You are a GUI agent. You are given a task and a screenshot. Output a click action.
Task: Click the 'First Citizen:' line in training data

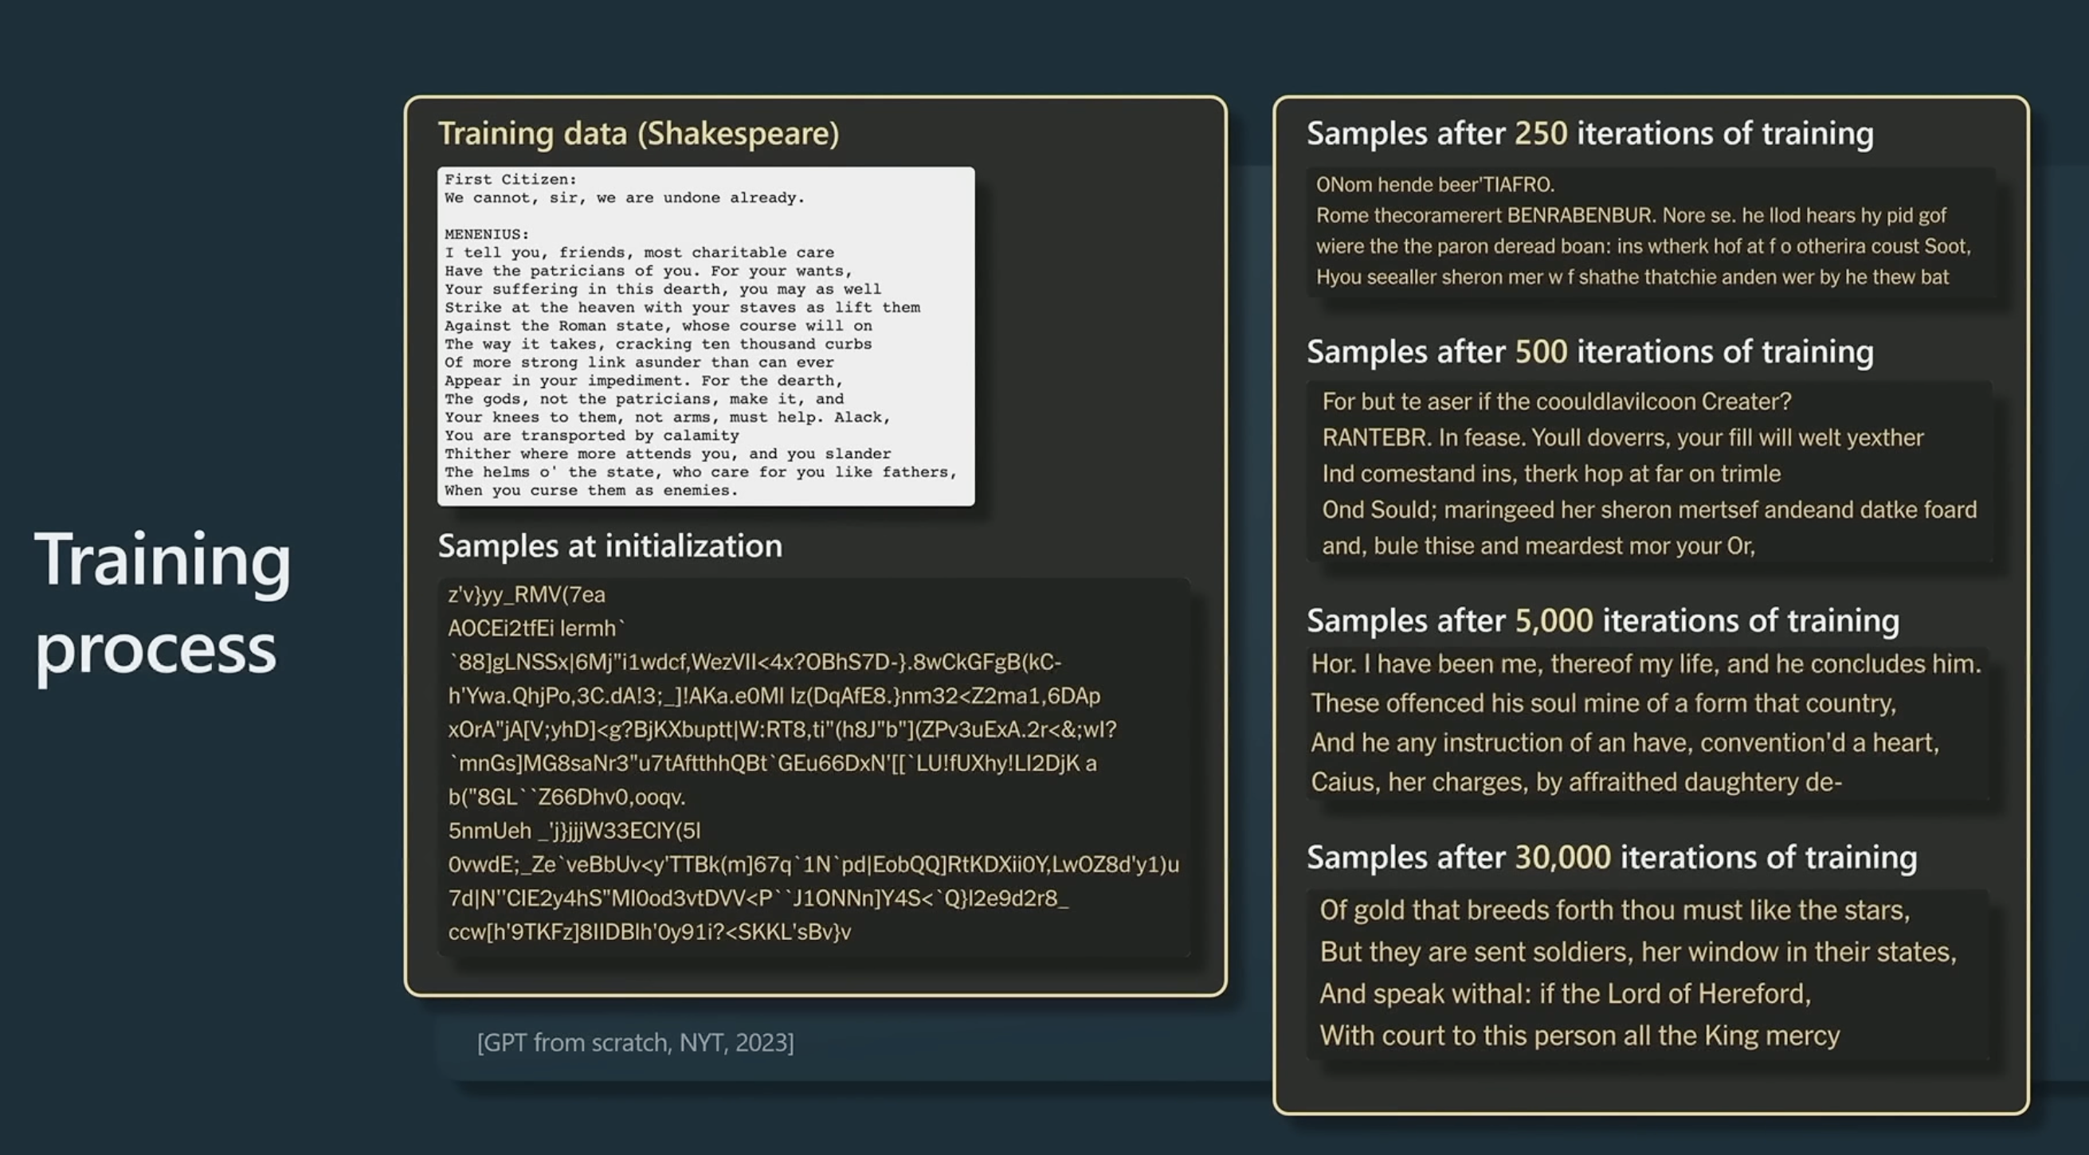pos(510,179)
